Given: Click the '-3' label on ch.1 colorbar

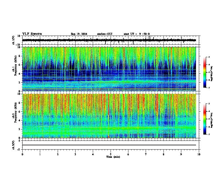Looking at the screenshot, I should coord(209,57).
